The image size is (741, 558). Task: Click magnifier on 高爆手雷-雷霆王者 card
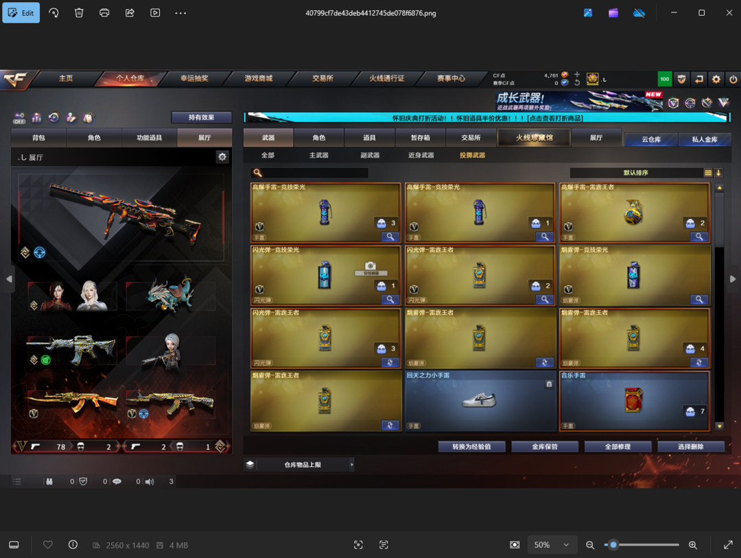click(698, 236)
